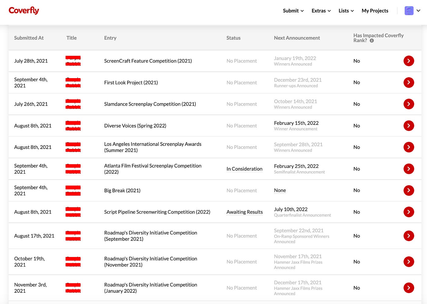Image resolution: width=427 pixels, height=304 pixels.
Task: Expand the Extras menu
Action: [321, 11]
